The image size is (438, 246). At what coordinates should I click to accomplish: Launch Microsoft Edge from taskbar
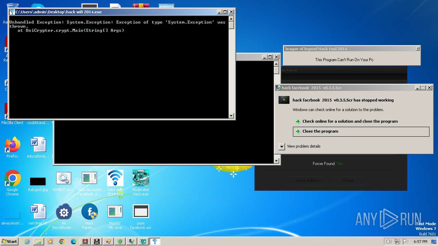(74, 242)
